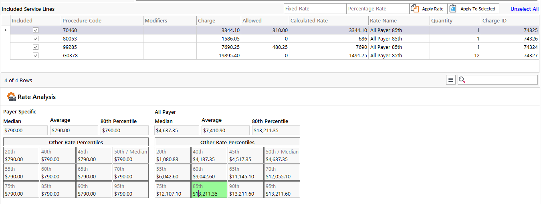This screenshot has height=204, width=541.
Task: Click the Charge ID column header
Action: tap(509, 21)
